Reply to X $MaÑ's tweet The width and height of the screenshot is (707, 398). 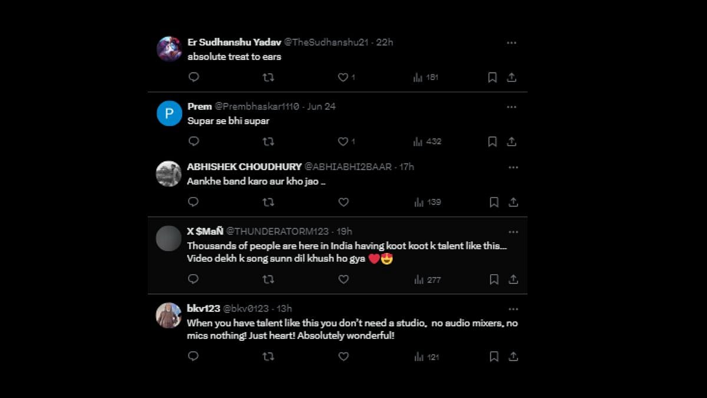pyautogui.click(x=193, y=279)
